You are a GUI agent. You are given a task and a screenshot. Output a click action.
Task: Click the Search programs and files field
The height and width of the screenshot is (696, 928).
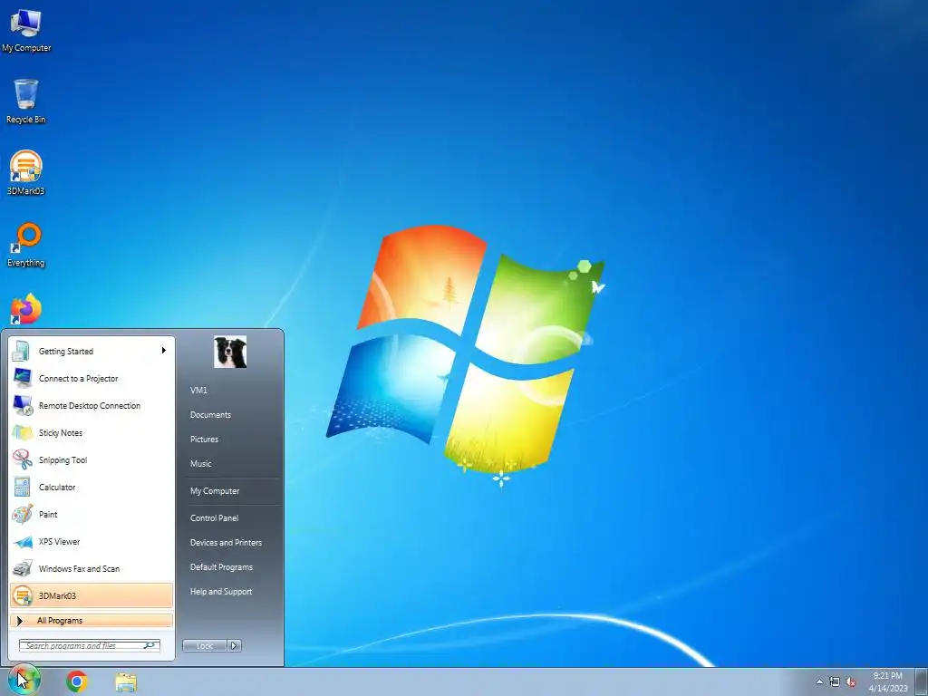point(90,645)
